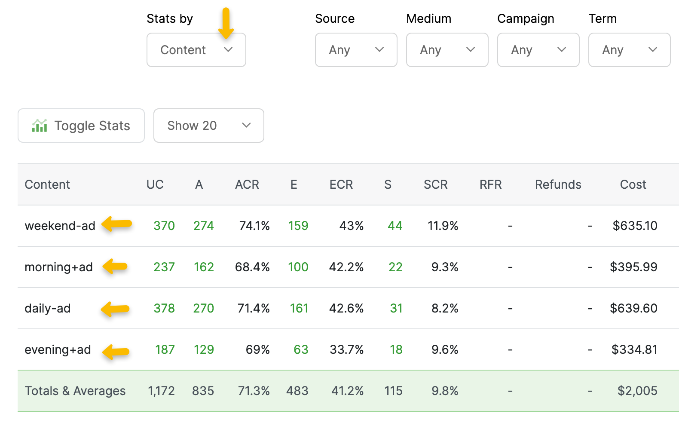Click the bar chart icon in Toggle Stats

pyautogui.click(x=40, y=126)
